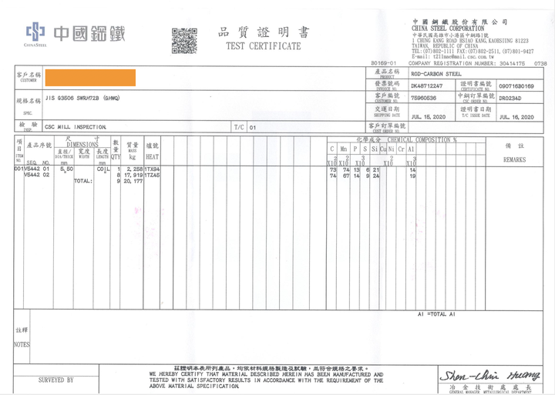Image resolution: width=555 pixels, height=395 pixels.
Task: Select invoice number 'DK48712247'
Action: (x=426, y=86)
